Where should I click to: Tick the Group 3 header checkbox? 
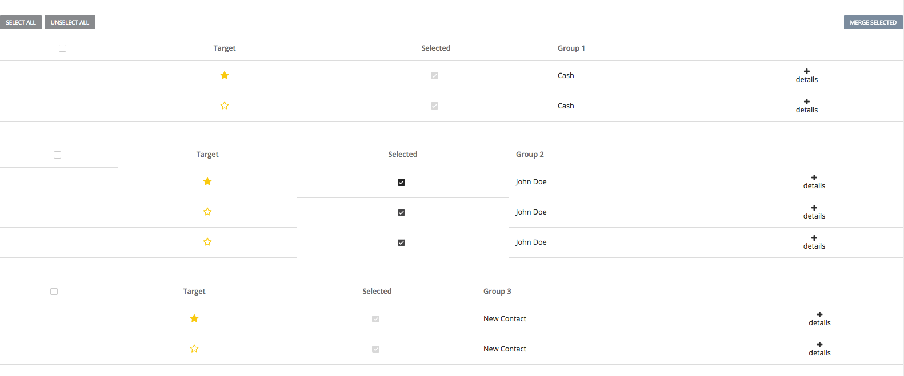click(54, 292)
